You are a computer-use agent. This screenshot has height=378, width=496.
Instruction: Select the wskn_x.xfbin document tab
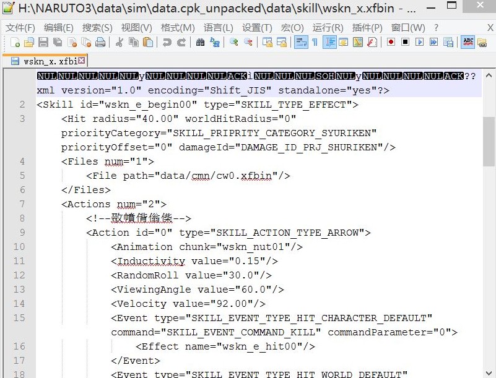point(45,61)
